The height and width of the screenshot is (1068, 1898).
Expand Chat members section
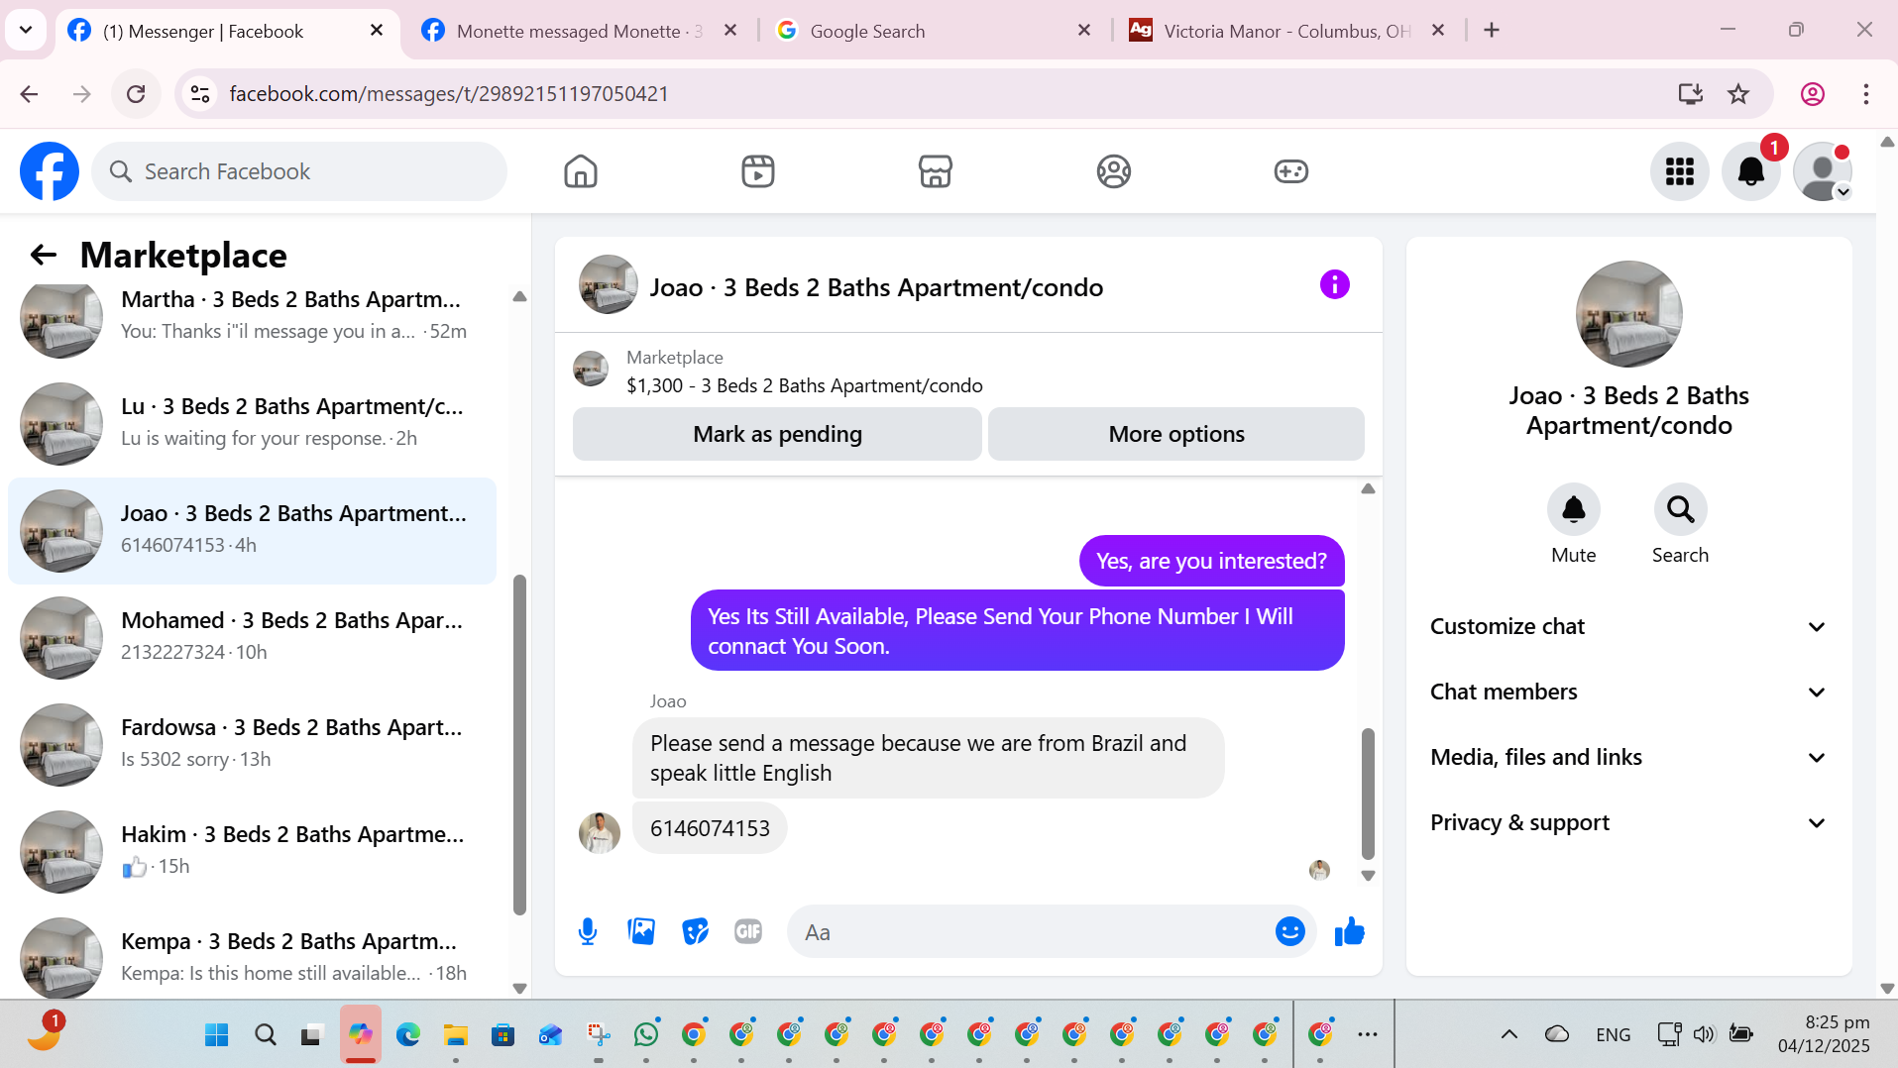(x=1628, y=693)
